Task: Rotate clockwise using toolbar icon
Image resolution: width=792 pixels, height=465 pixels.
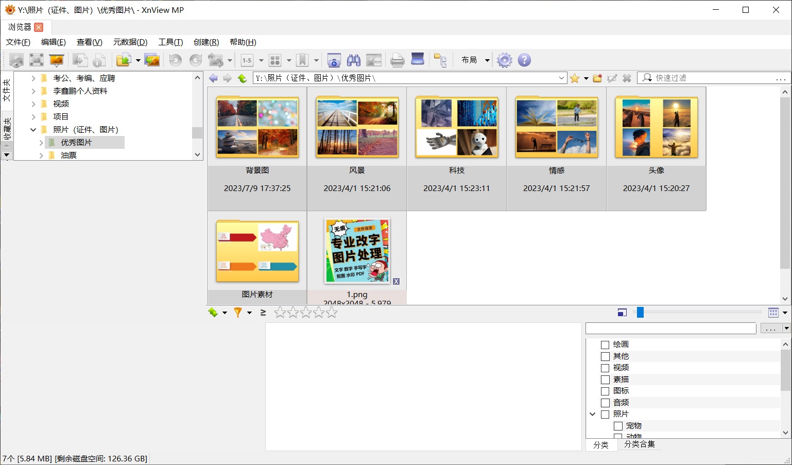Action: (x=196, y=60)
